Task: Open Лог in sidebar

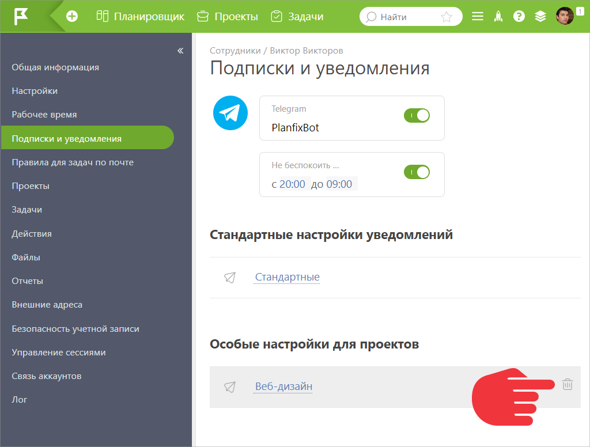Action: [x=19, y=400]
